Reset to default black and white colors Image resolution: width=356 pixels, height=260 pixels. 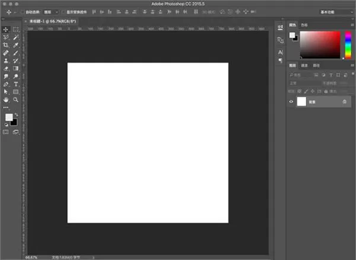tap(6, 125)
